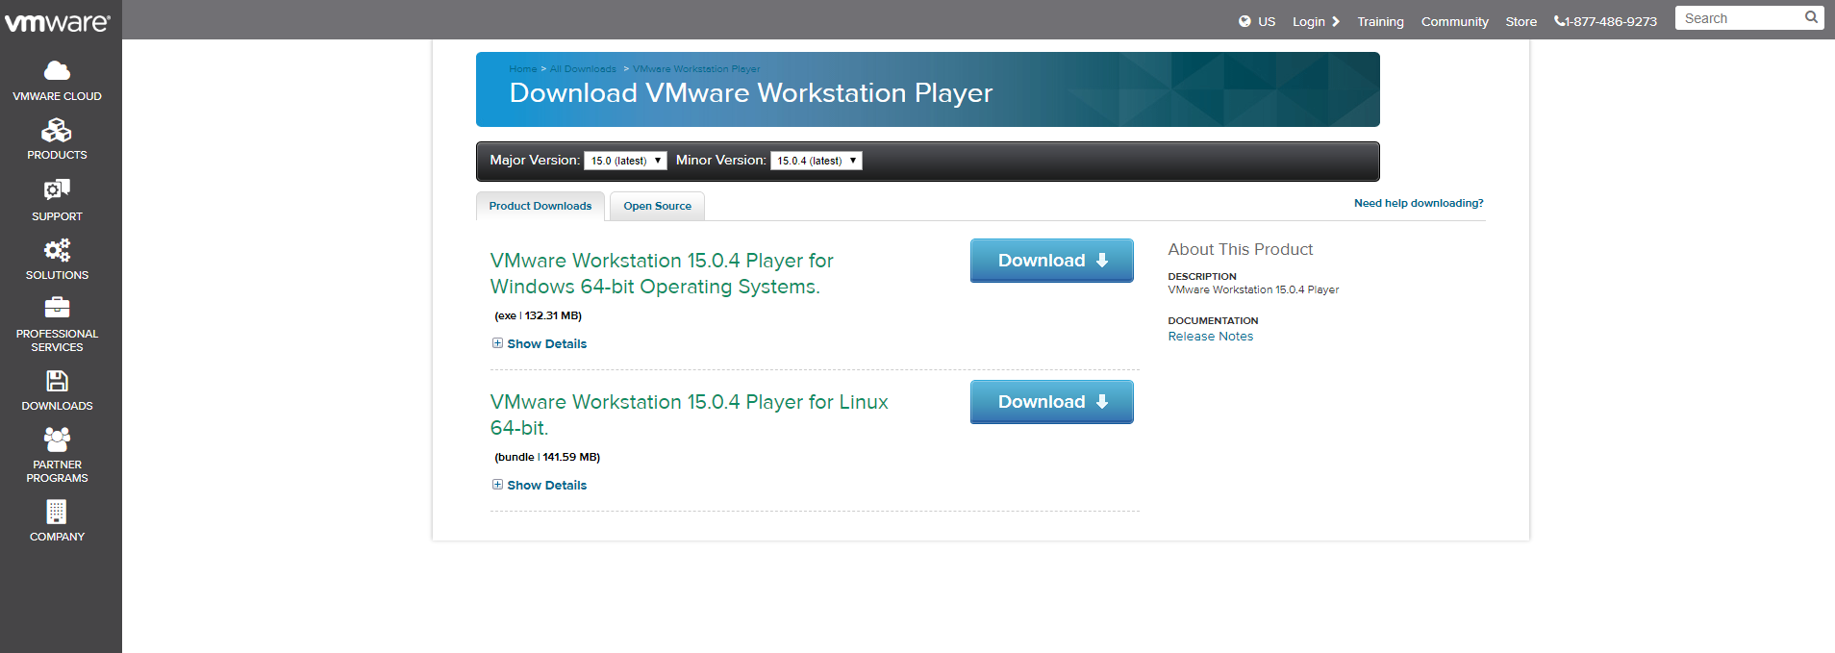Download the Linux 64-bit Player
Image resolution: width=1835 pixels, height=653 pixels.
pos(1052,402)
